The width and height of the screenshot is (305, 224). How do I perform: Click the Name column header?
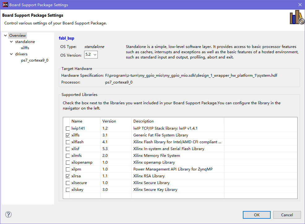pos(77,121)
